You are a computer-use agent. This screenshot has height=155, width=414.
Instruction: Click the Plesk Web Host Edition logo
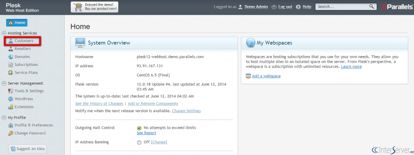coord(23,8)
